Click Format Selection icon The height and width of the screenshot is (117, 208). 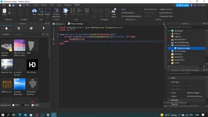[x=56, y=11]
